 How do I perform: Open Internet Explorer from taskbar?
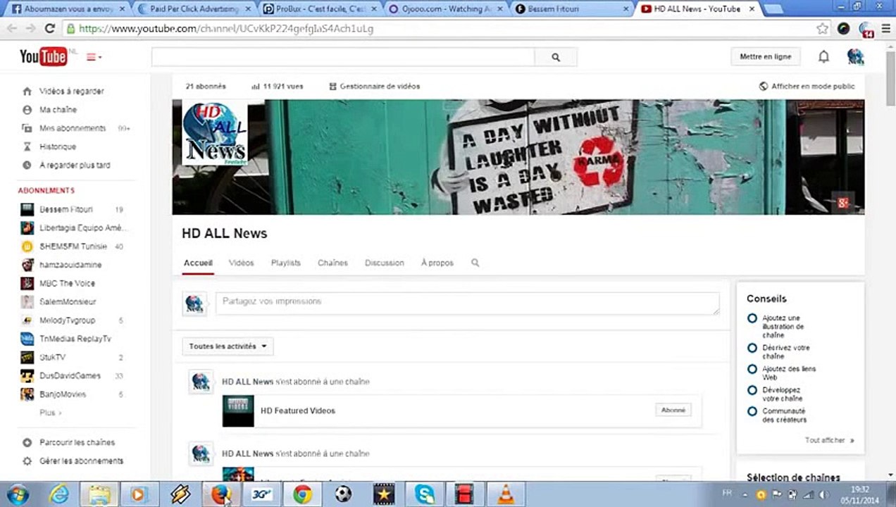point(59,494)
